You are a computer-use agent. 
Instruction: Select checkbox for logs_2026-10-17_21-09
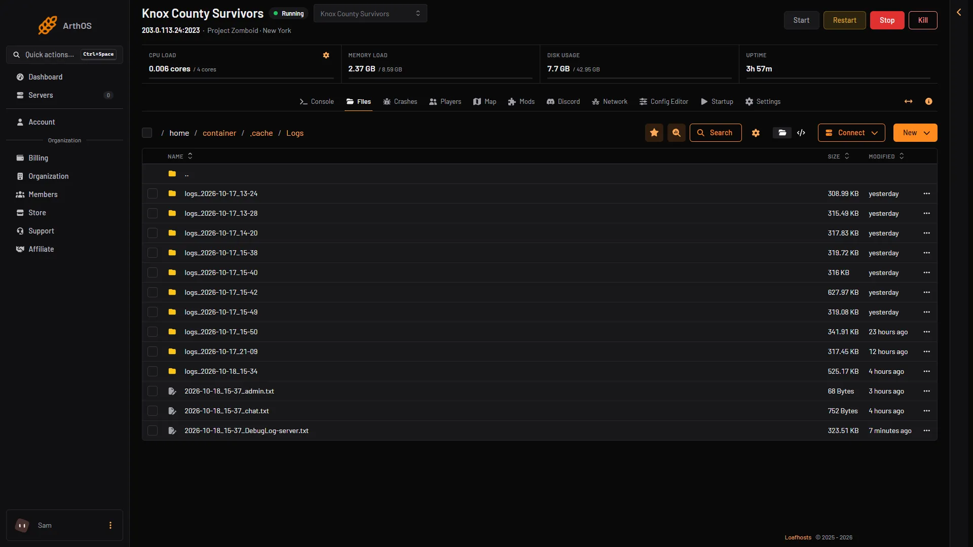pos(153,351)
